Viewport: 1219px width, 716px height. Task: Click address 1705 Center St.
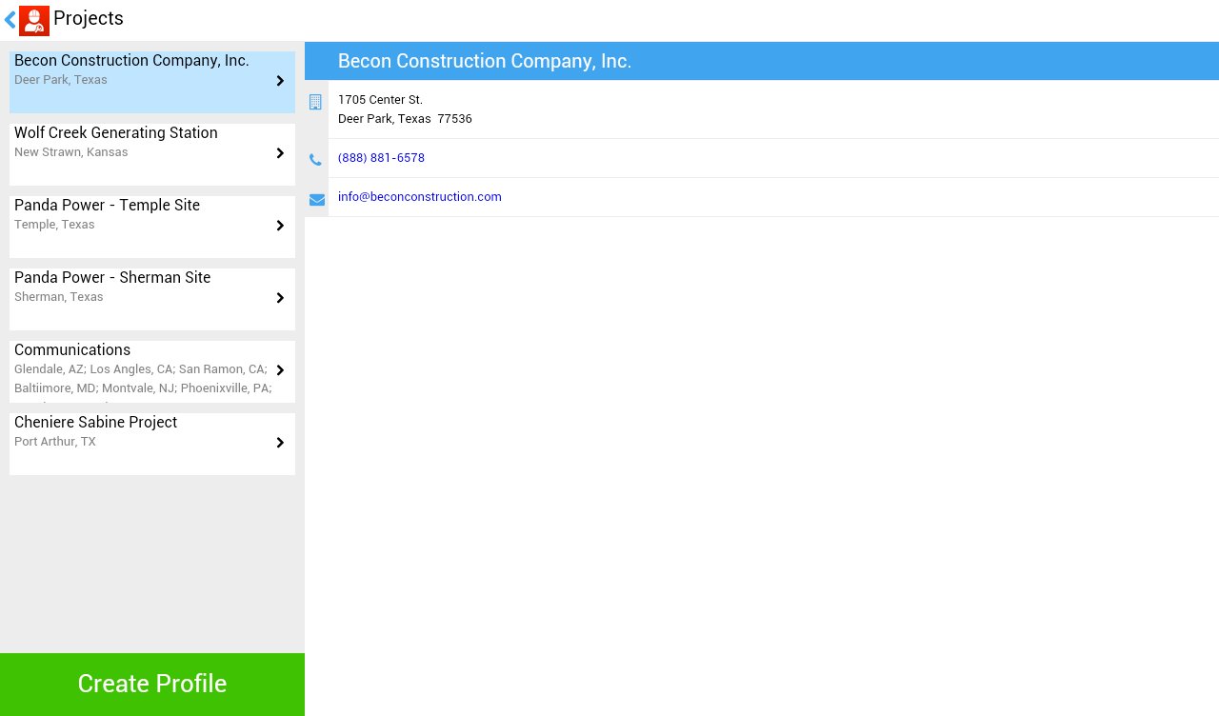click(x=380, y=100)
